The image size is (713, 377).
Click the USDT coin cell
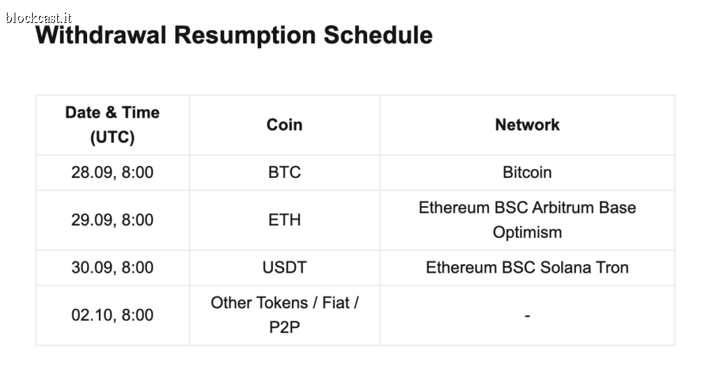coord(285,268)
